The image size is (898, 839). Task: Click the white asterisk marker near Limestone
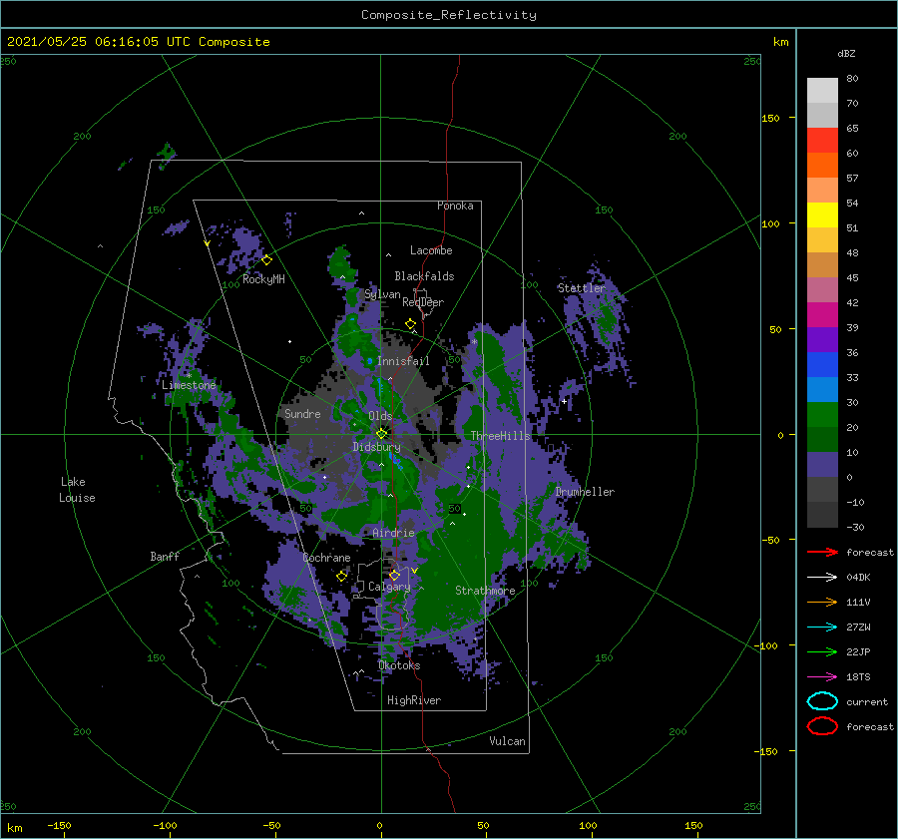coord(189,376)
